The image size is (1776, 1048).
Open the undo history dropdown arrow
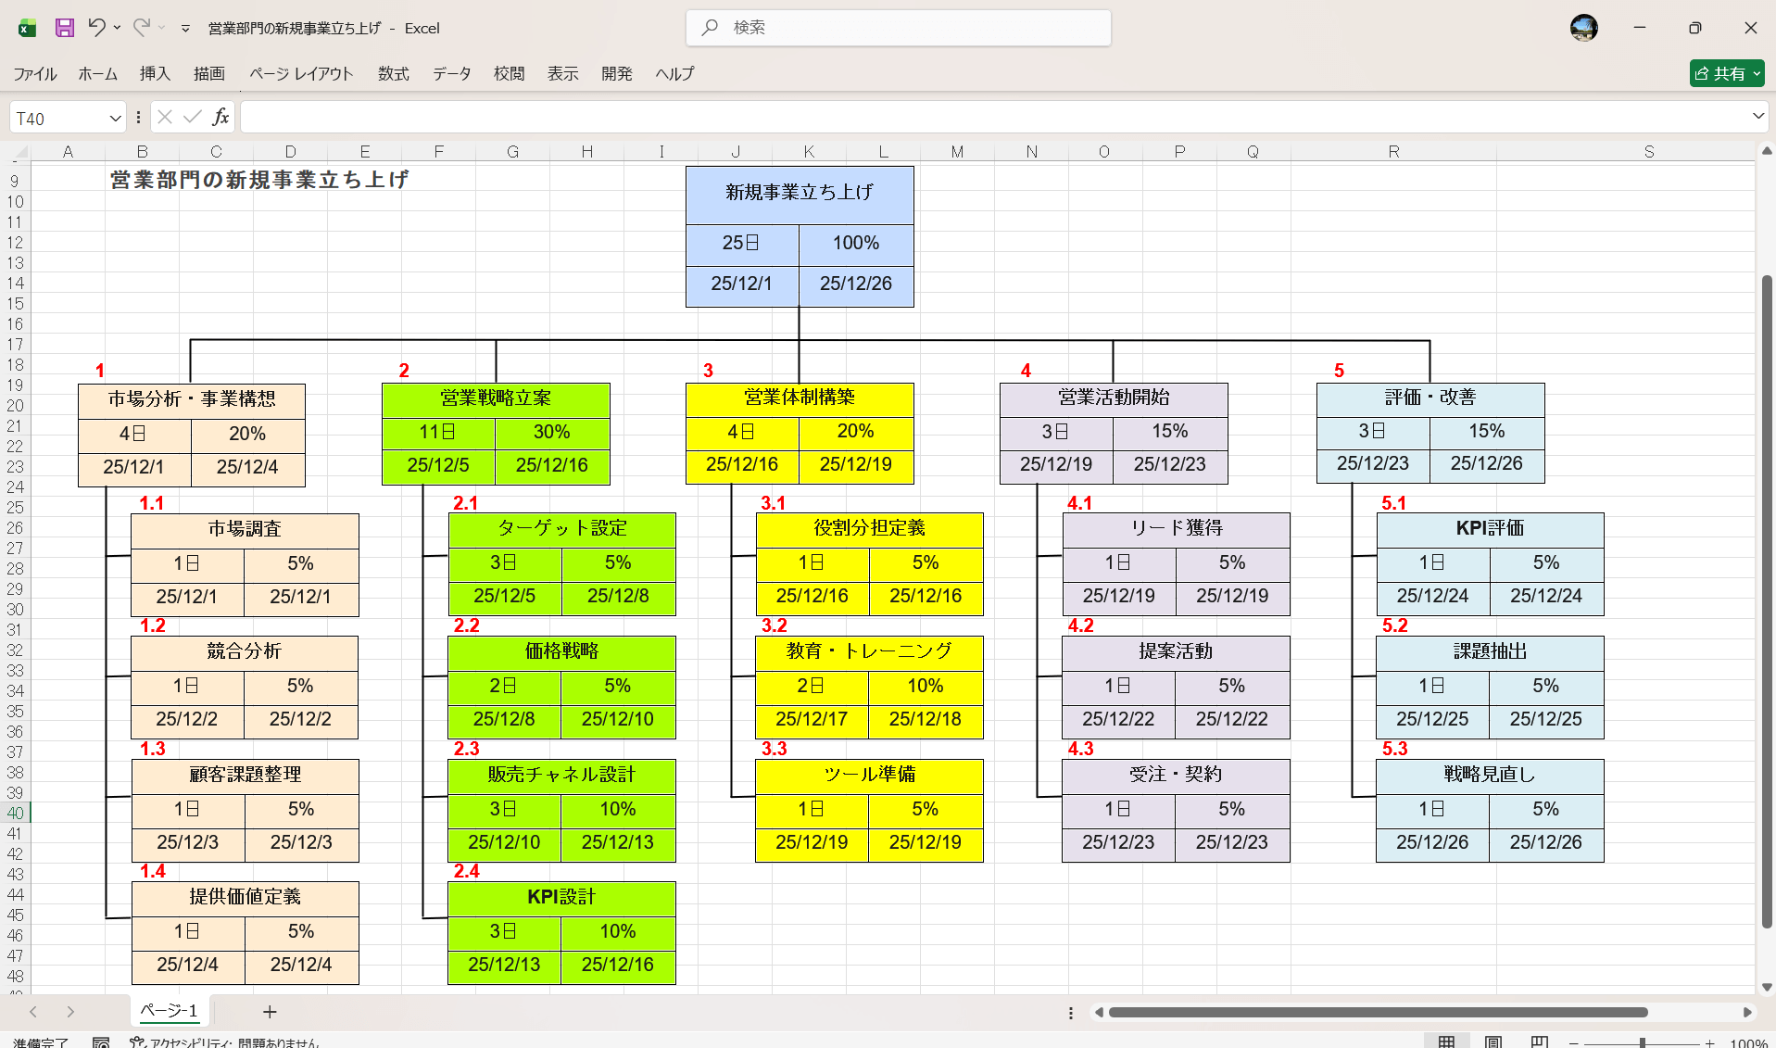point(118,28)
